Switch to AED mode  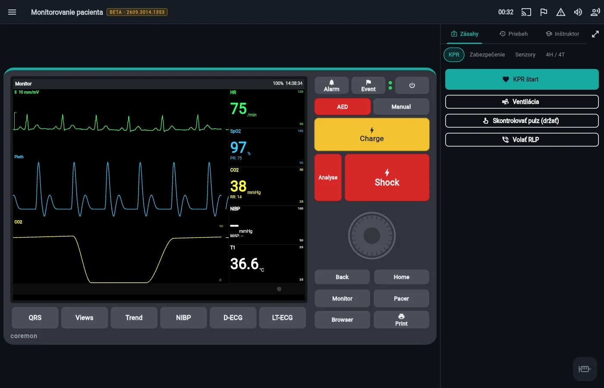tap(343, 106)
